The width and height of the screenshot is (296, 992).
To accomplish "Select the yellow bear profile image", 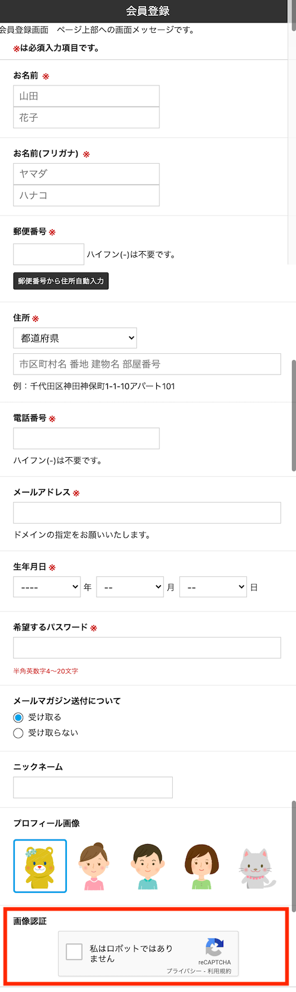I will point(40,866).
